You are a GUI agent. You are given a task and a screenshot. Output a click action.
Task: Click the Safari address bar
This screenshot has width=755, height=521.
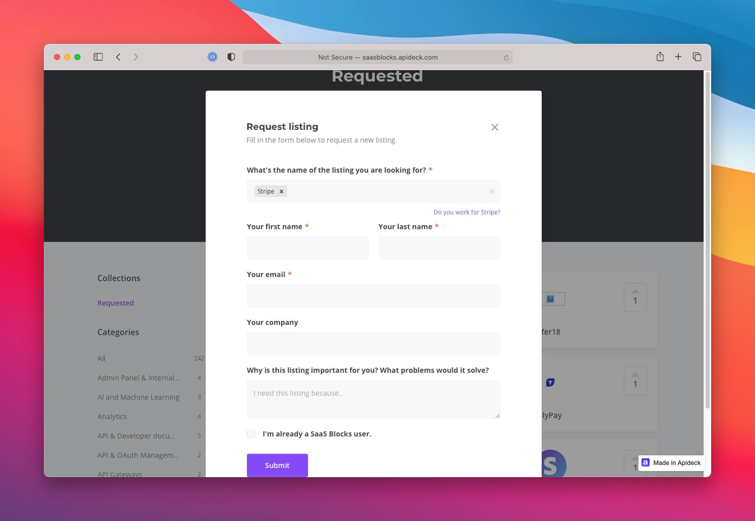click(378, 57)
